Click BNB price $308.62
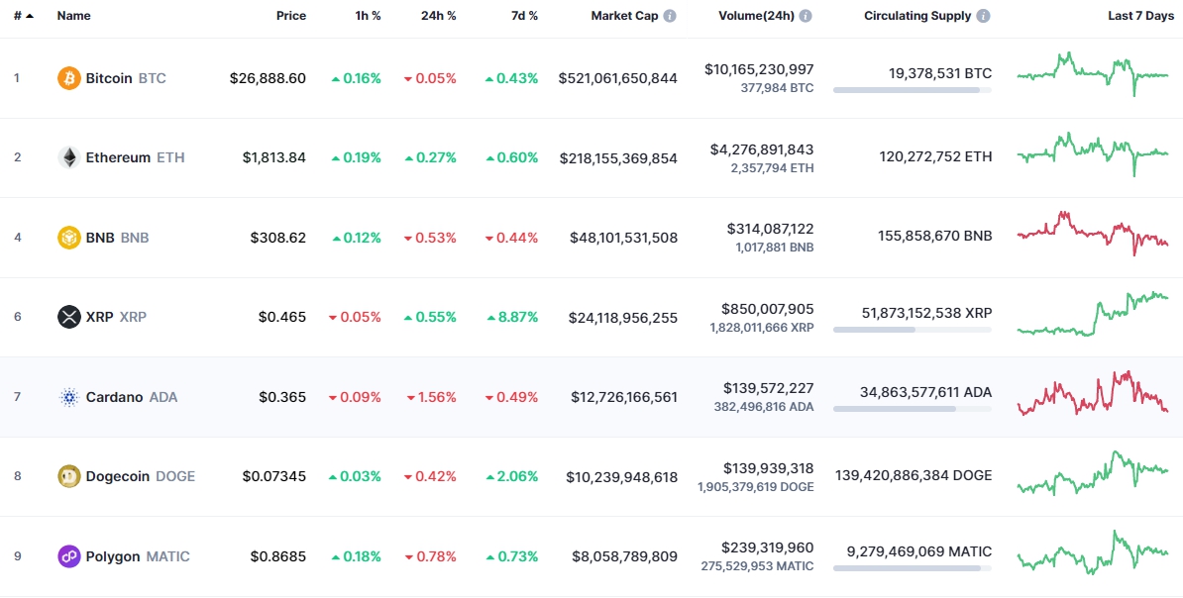1183x598 pixels. 278,238
